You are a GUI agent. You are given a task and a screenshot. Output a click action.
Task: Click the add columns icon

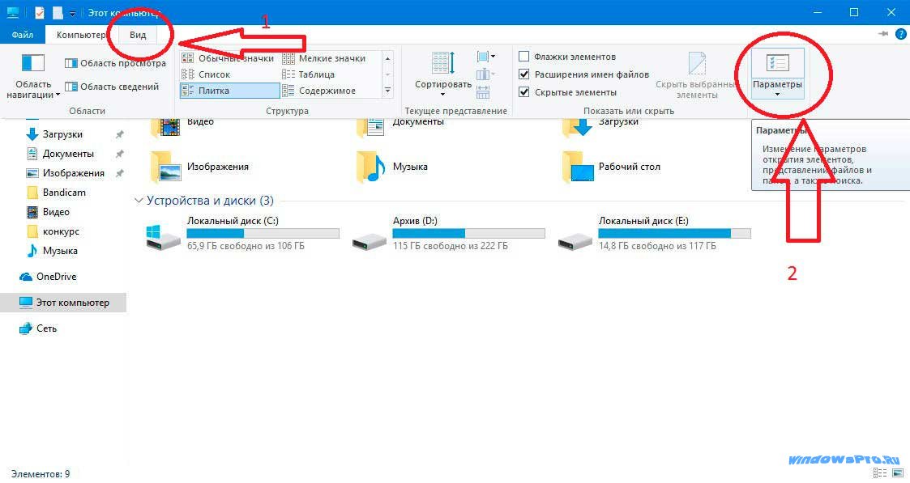pos(485,74)
